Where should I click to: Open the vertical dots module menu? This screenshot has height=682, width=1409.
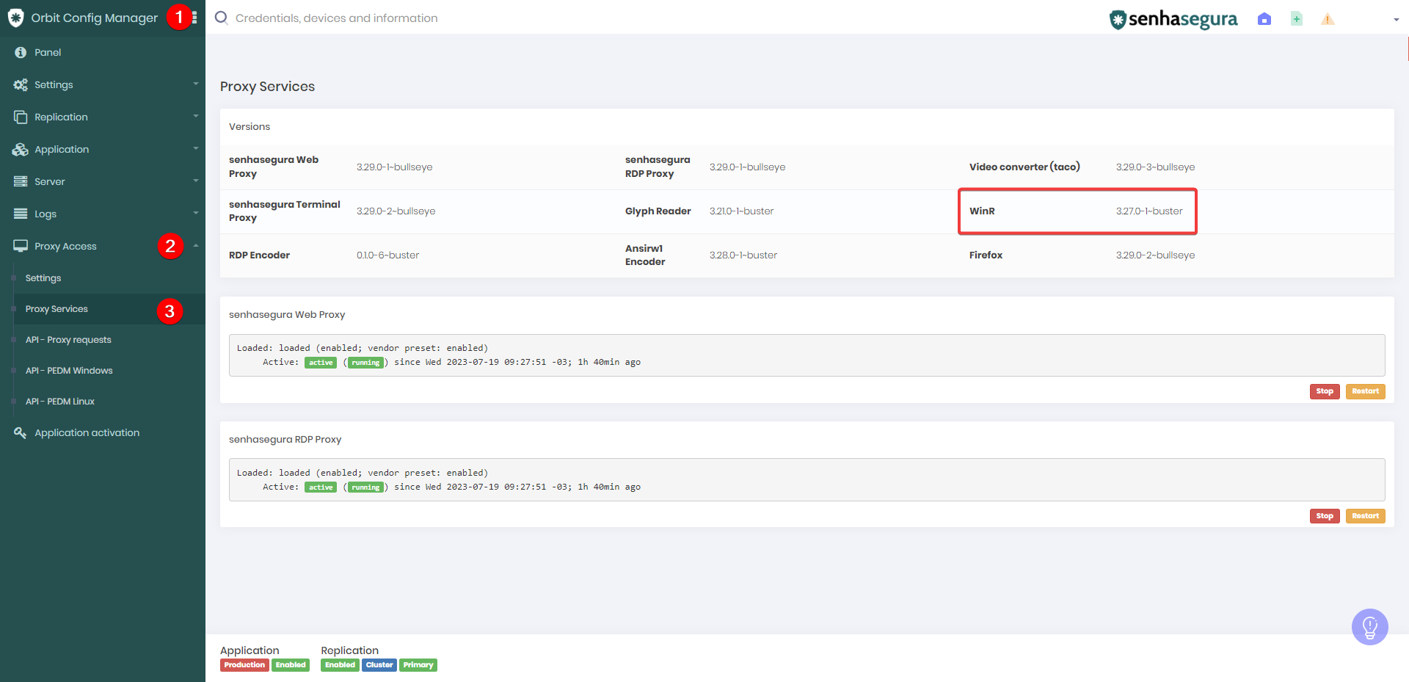[x=194, y=18]
